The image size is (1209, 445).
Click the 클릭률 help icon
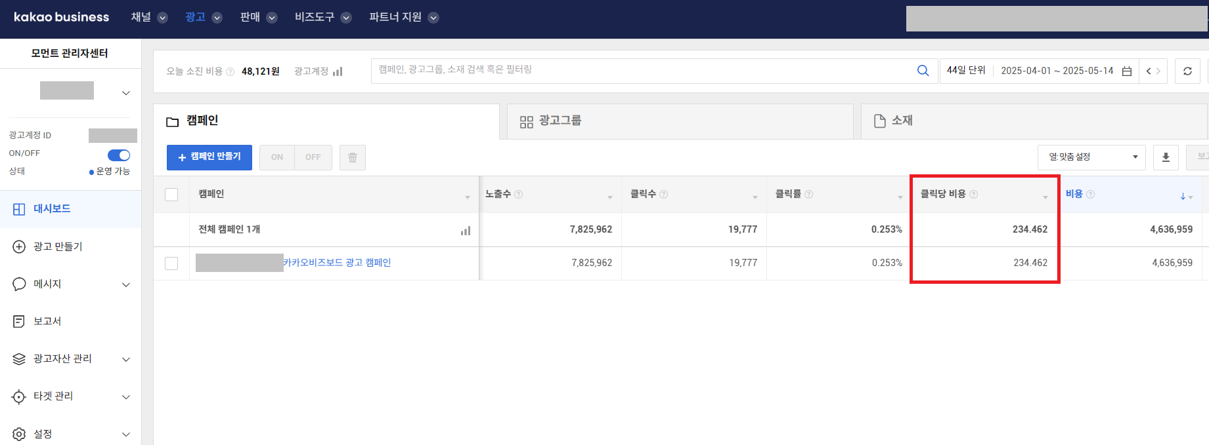point(809,195)
